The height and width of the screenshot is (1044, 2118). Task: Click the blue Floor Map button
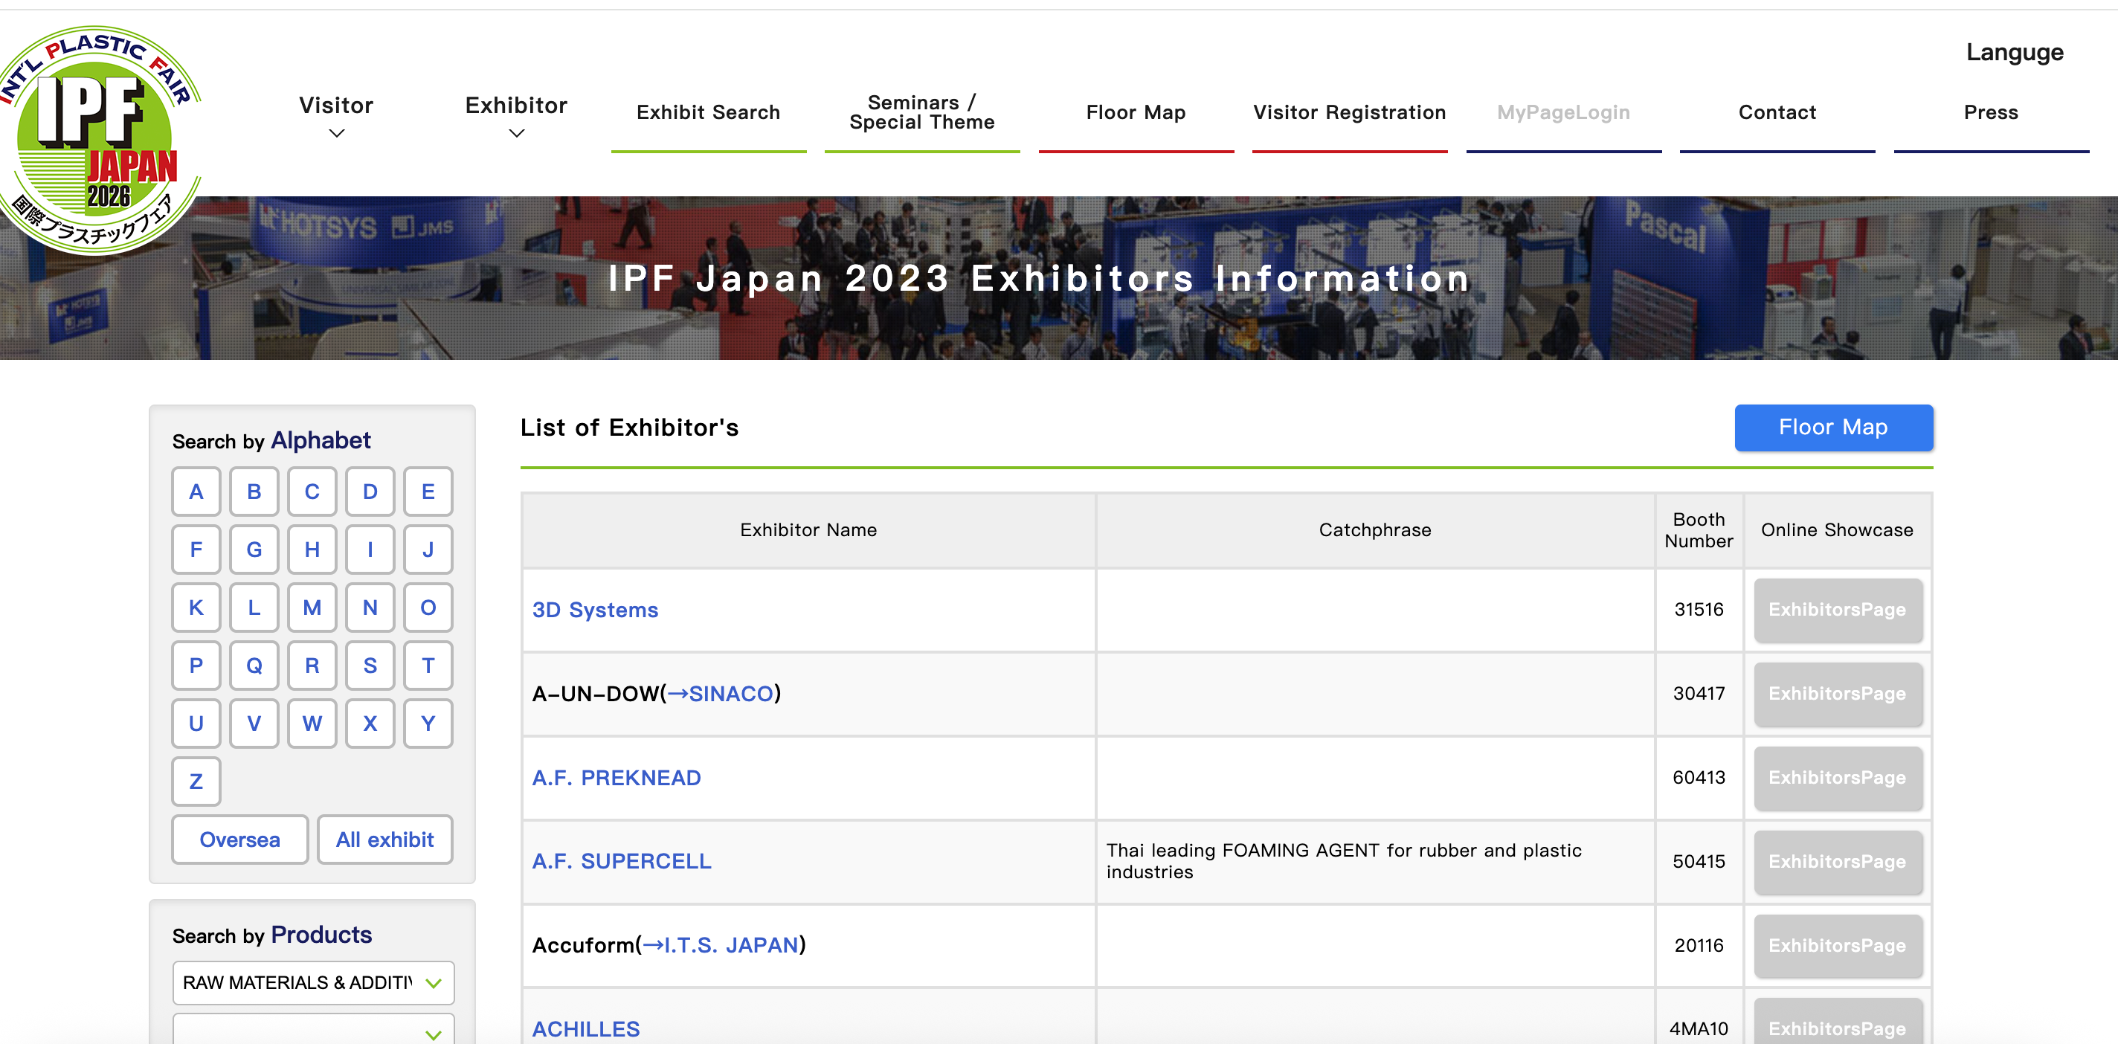(1832, 428)
